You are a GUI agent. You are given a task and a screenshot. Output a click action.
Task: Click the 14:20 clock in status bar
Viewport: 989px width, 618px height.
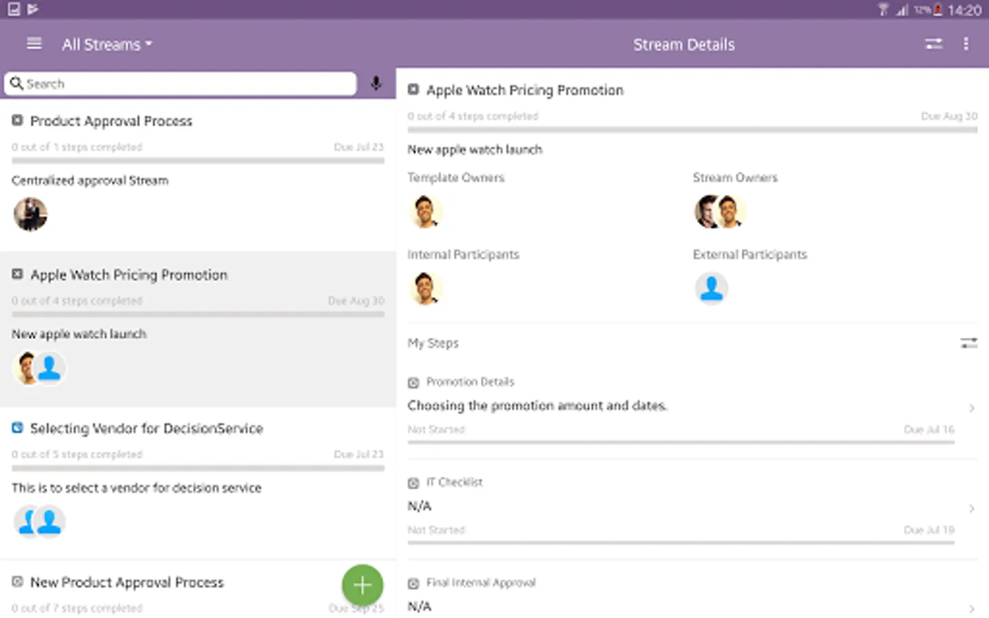pyautogui.click(x=964, y=10)
